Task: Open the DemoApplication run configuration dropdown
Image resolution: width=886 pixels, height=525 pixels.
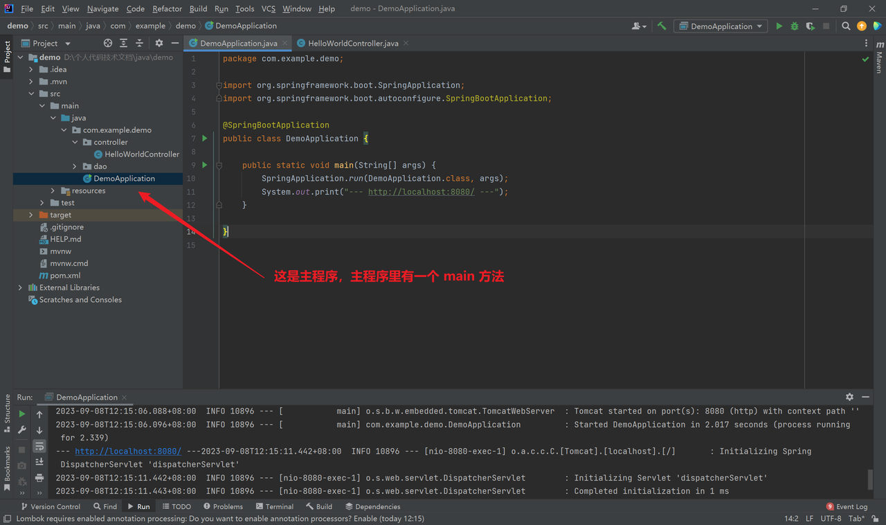Action: (x=721, y=26)
